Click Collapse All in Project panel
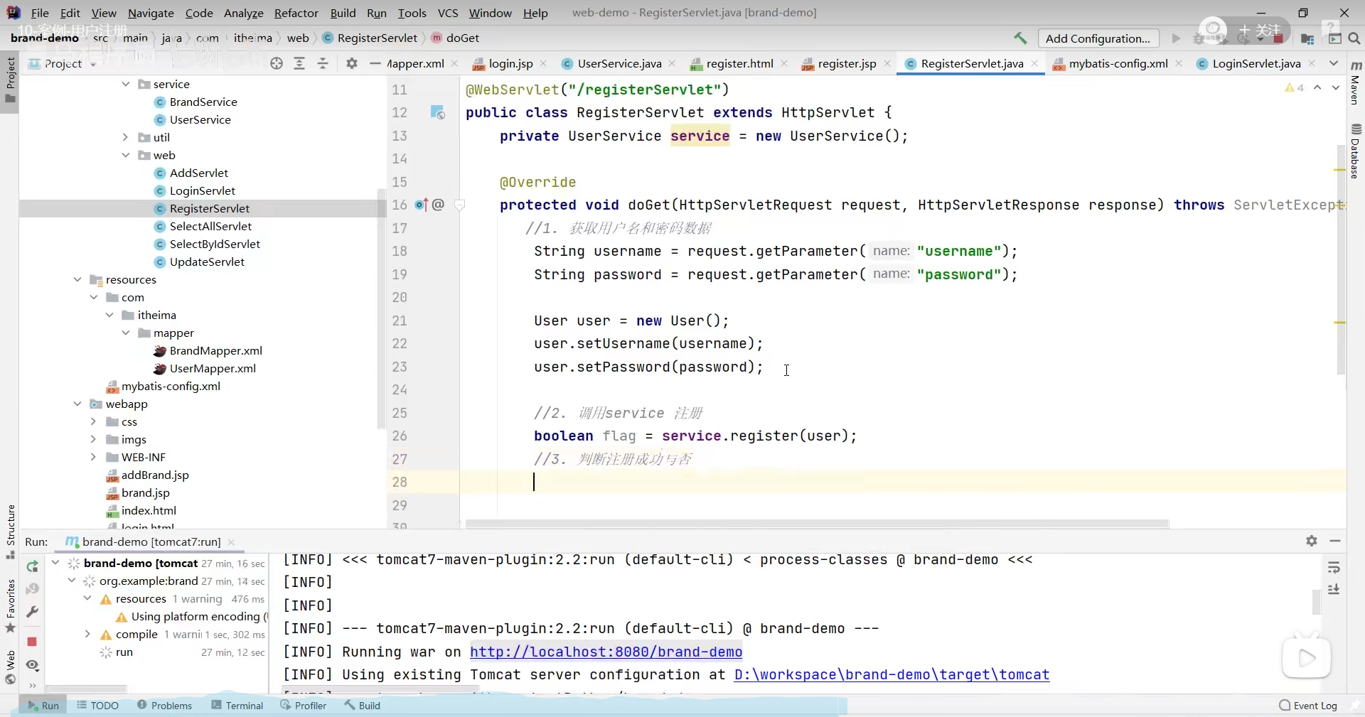1365x717 pixels. [x=323, y=63]
